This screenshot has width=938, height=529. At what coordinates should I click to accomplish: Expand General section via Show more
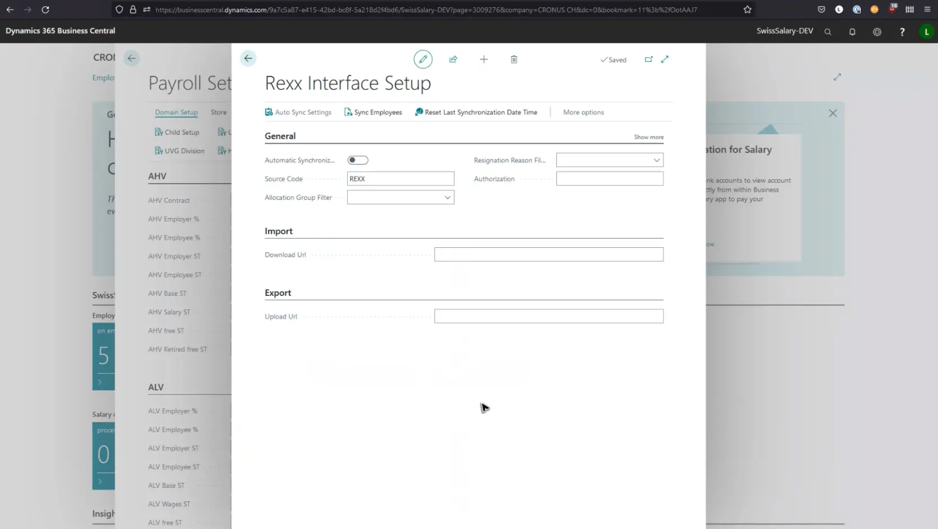[x=648, y=137]
